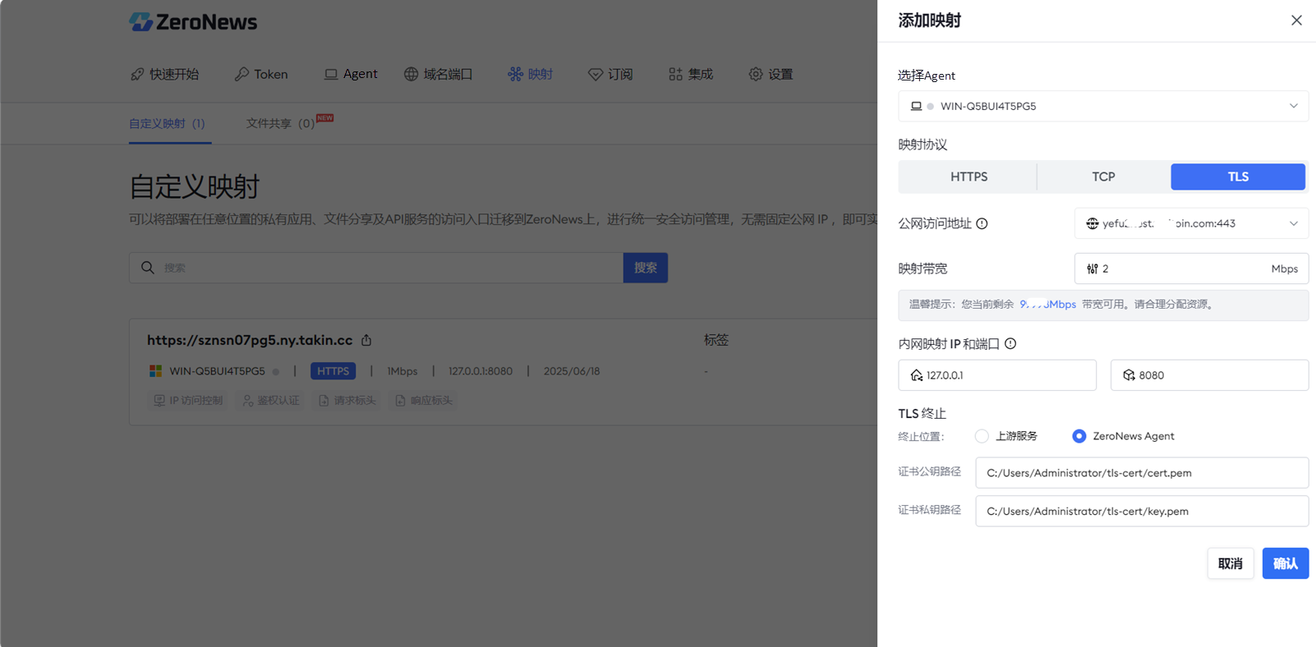
Task: Click the 8080 port input field
Action: coord(1209,375)
